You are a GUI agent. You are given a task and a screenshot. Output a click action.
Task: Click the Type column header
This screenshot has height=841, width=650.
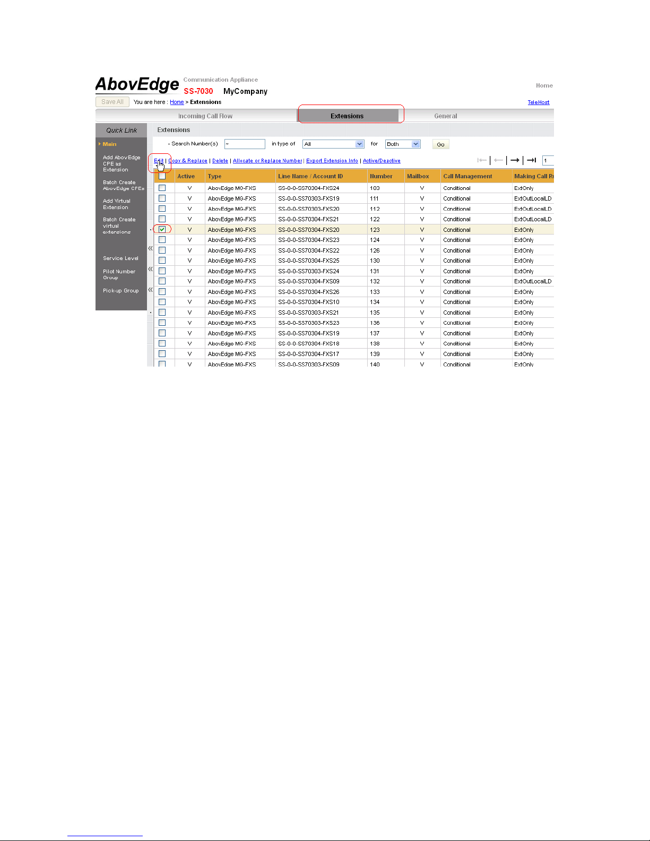coord(215,176)
